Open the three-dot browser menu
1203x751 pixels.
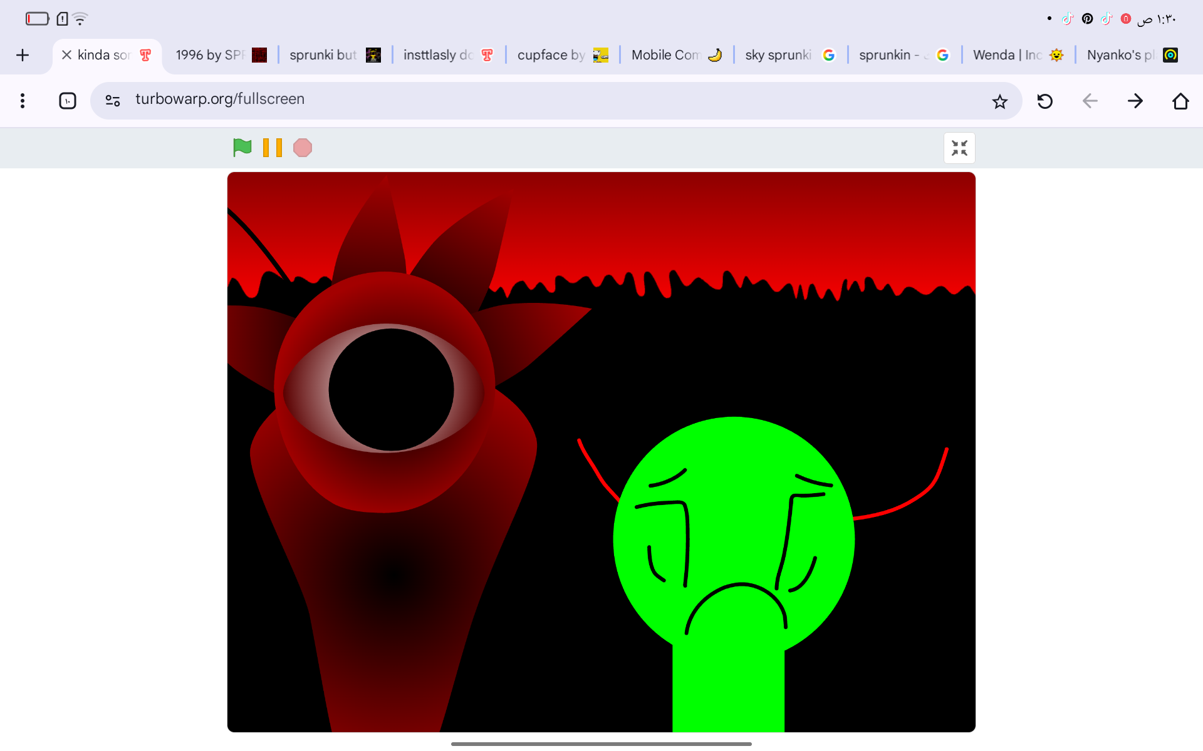[23, 101]
